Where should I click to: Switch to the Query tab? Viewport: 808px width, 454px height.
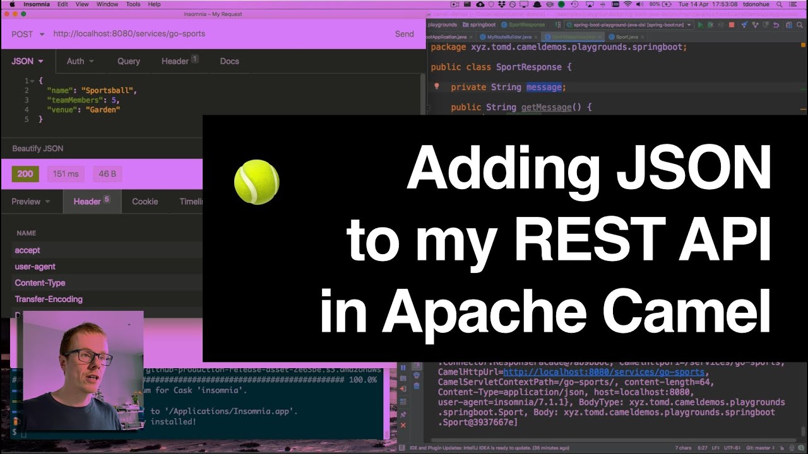coord(129,61)
